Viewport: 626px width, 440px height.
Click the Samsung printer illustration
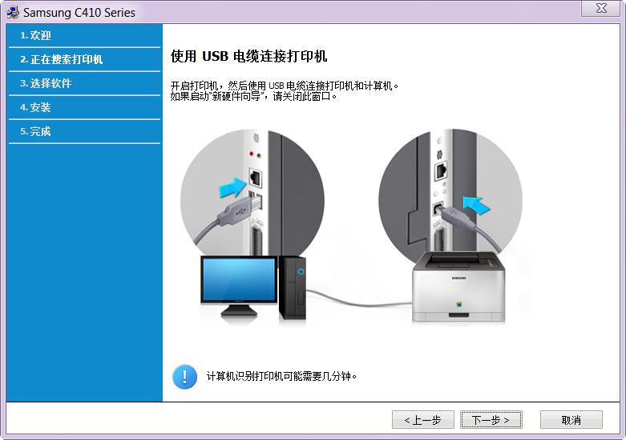tap(458, 286)
